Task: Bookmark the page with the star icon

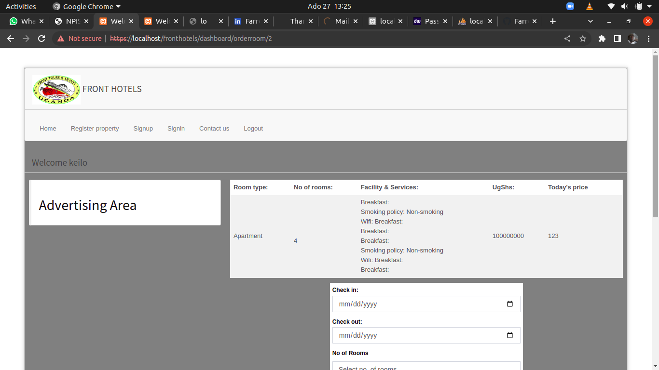Action: tap(583, 39)
